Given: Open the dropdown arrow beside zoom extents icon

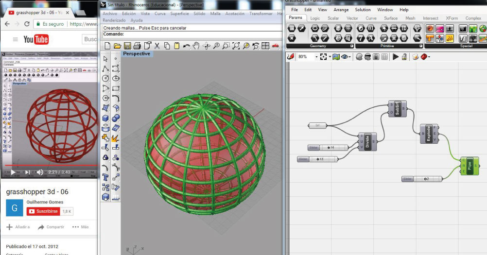Looking at the screenshot, I should pos(330,57).
